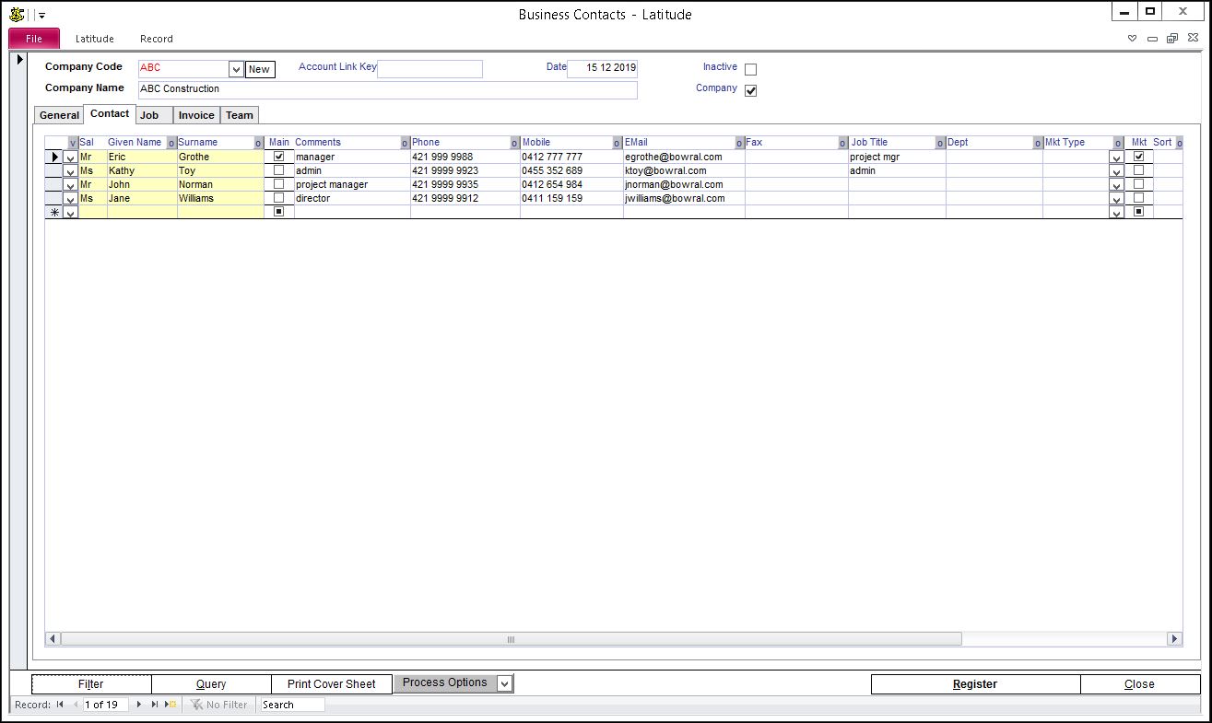
Task: Click the sort button beside Given Name header
Action: 171,143
